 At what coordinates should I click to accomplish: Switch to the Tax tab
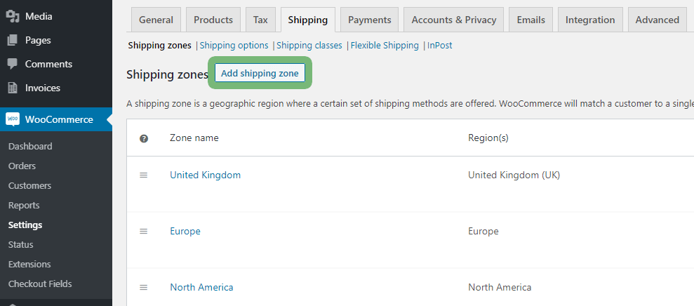click(261, 20)
